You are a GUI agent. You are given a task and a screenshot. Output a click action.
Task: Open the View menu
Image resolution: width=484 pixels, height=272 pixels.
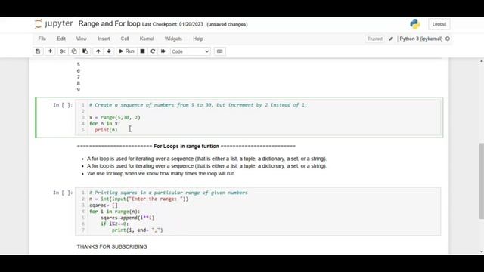[x=82, y=39]
